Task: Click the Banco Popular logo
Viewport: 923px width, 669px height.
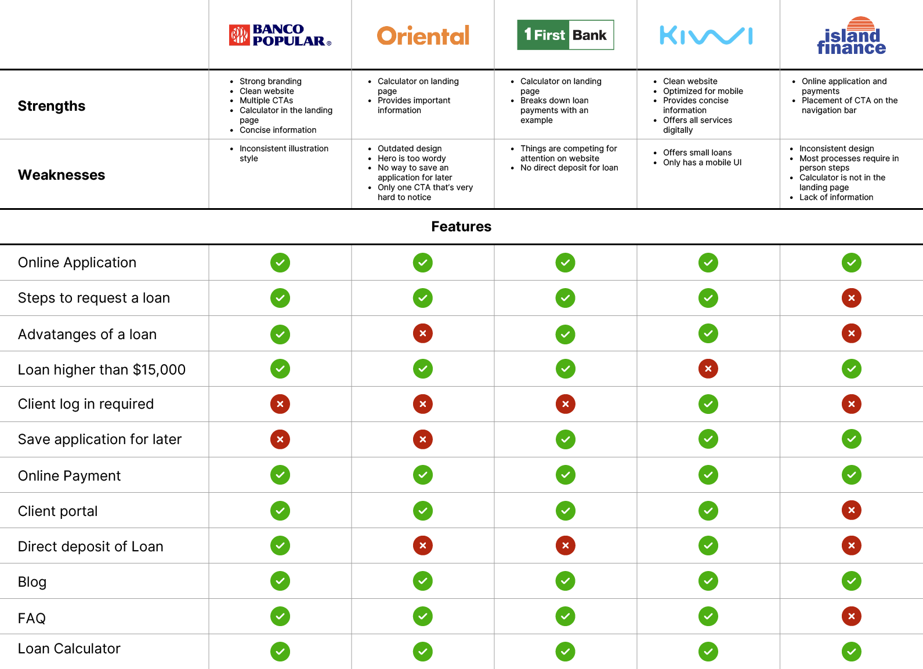Action: [280, 35]
